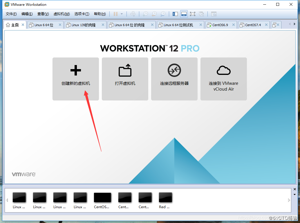Click the pause/suspend toolbar icon
The image size is (300, 223).
click(x=115, y=14)
